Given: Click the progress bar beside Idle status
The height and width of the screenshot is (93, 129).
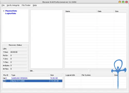Looking at the screenshot, I should pos(101,71).
